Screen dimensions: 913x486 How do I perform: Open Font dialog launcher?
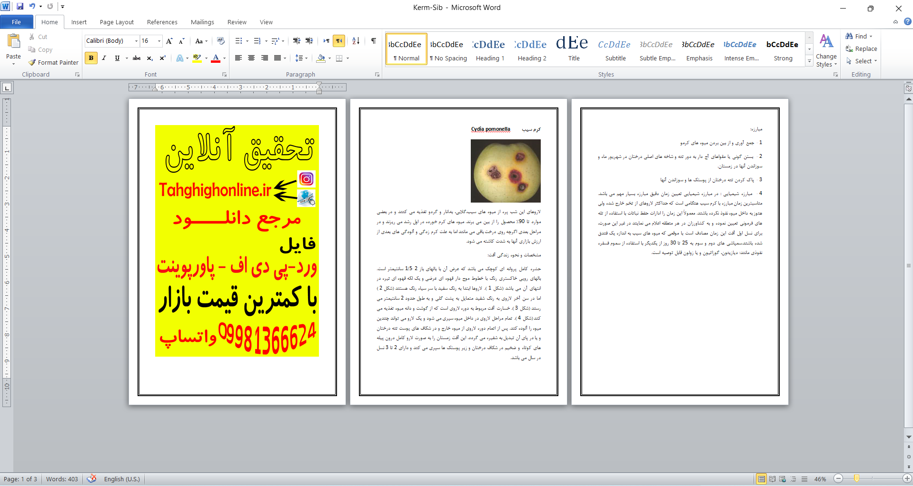tap(225, 75)
